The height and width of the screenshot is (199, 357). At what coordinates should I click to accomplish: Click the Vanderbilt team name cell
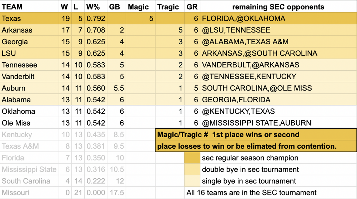pyautogui.click(x=29, y=76)
